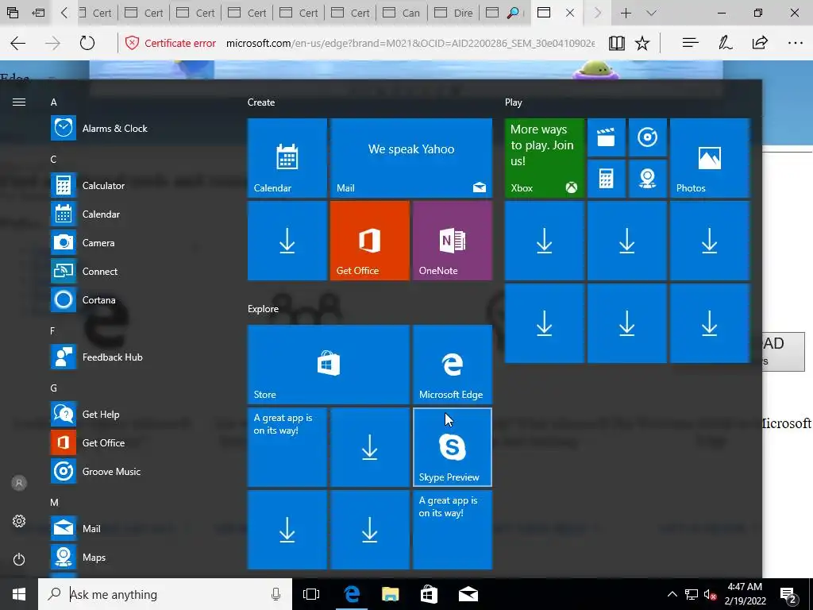Open the OneNote tile

click(x=453, y=241)
